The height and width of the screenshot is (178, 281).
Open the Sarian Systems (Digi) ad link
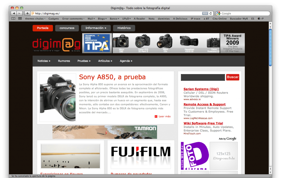click(201, 89)
